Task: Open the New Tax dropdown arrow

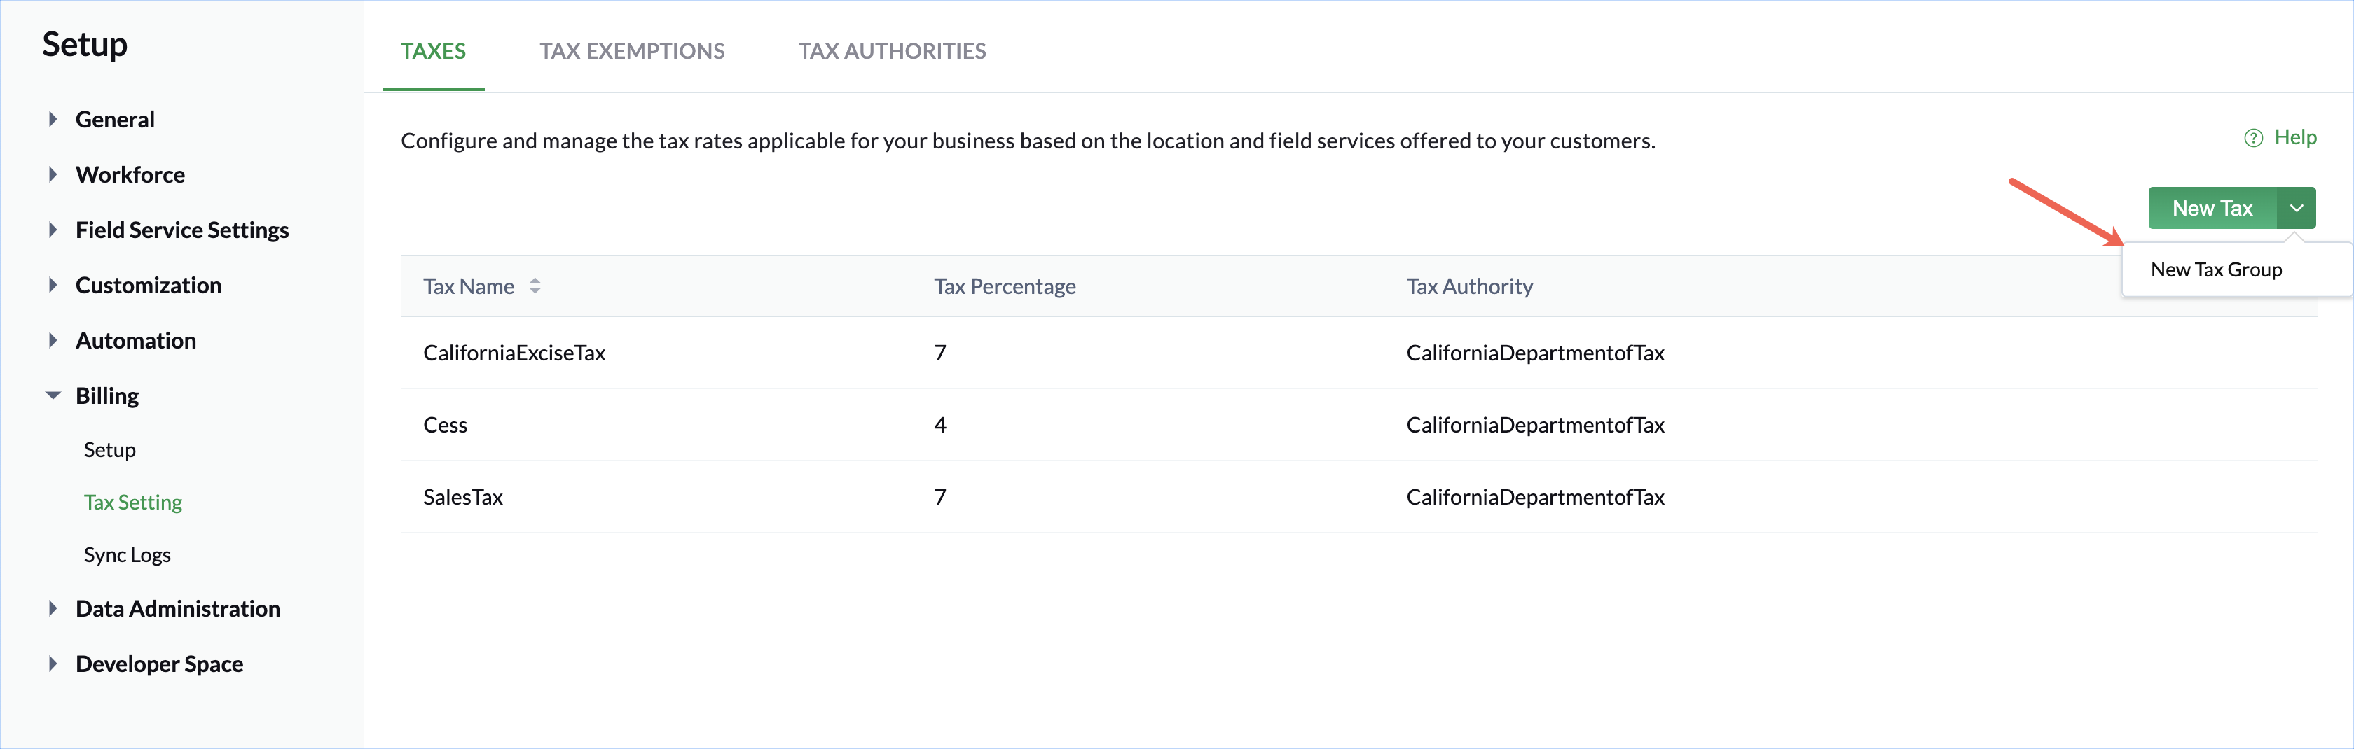Action: (2296, 209)
